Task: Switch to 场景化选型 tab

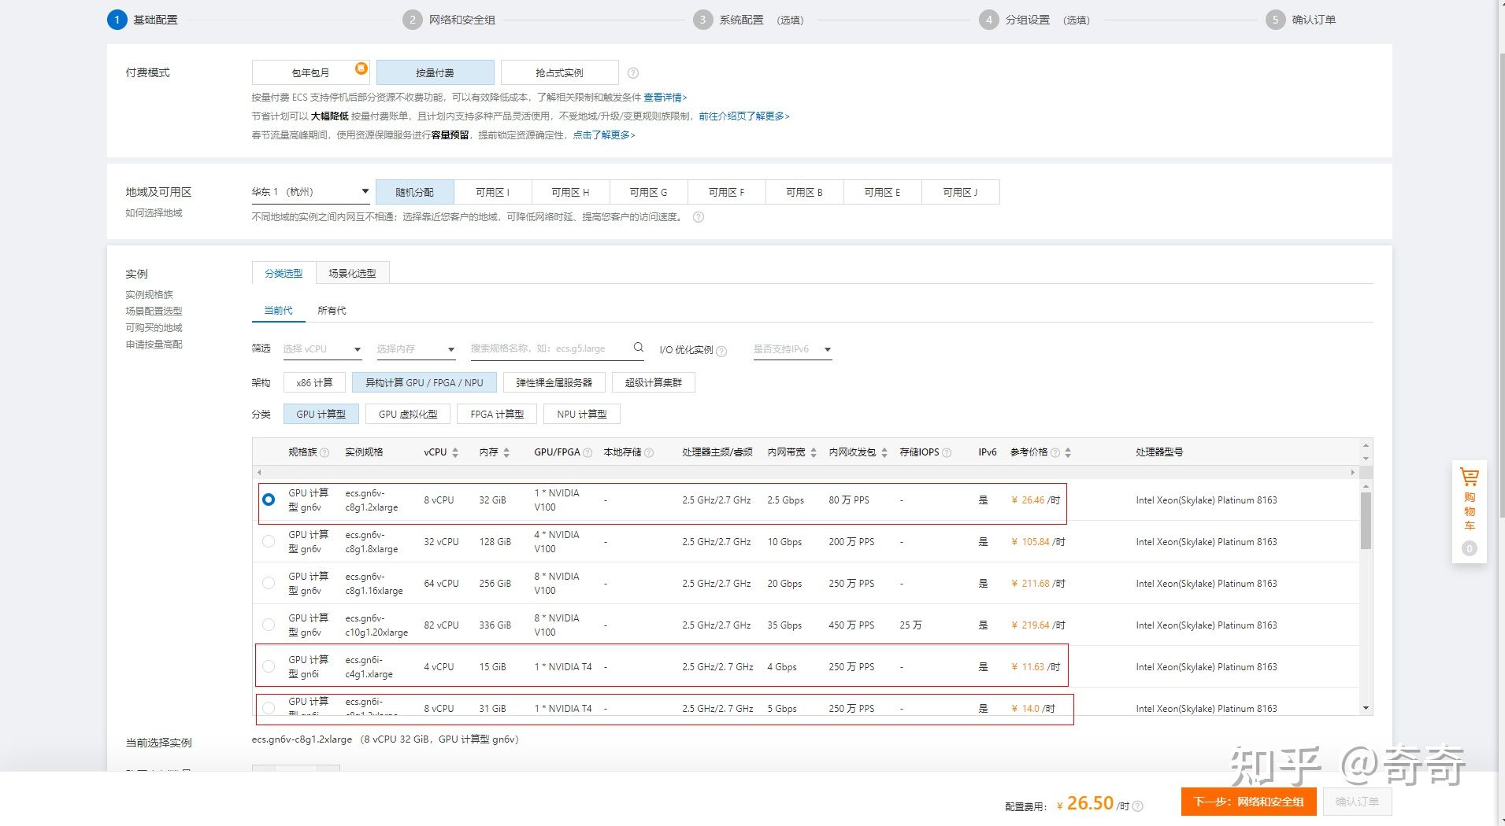Action: point(352,273)
